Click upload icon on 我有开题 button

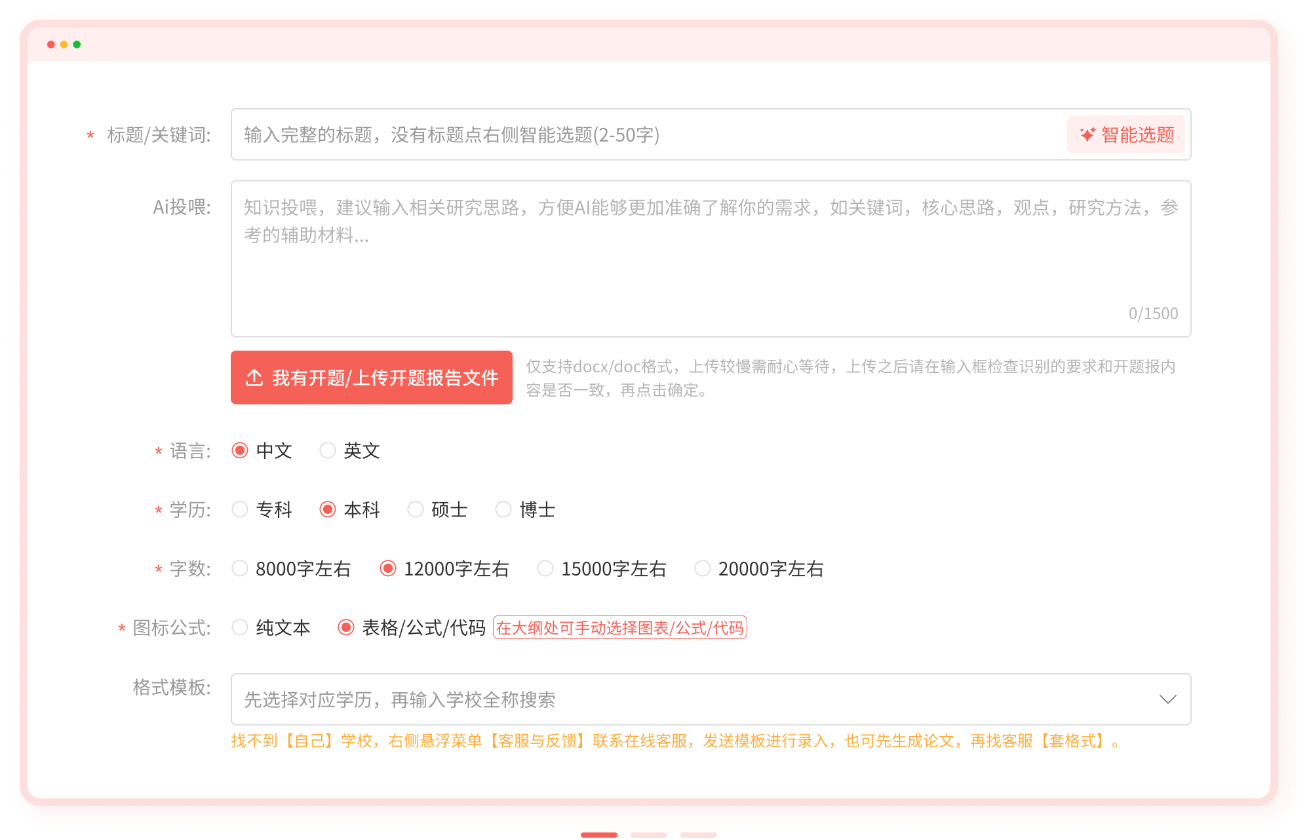point(254,378)
